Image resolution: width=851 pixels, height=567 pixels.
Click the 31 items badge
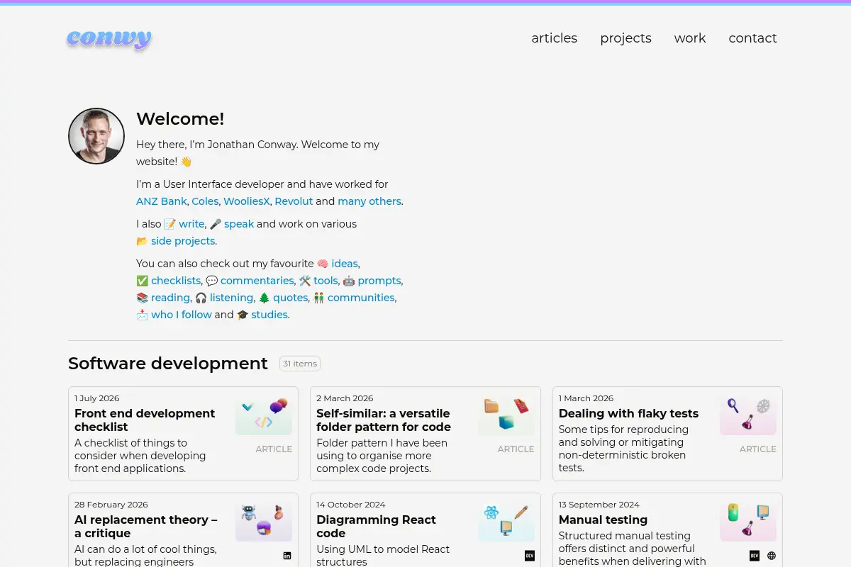pyautogui.click(x=300, y=364)
